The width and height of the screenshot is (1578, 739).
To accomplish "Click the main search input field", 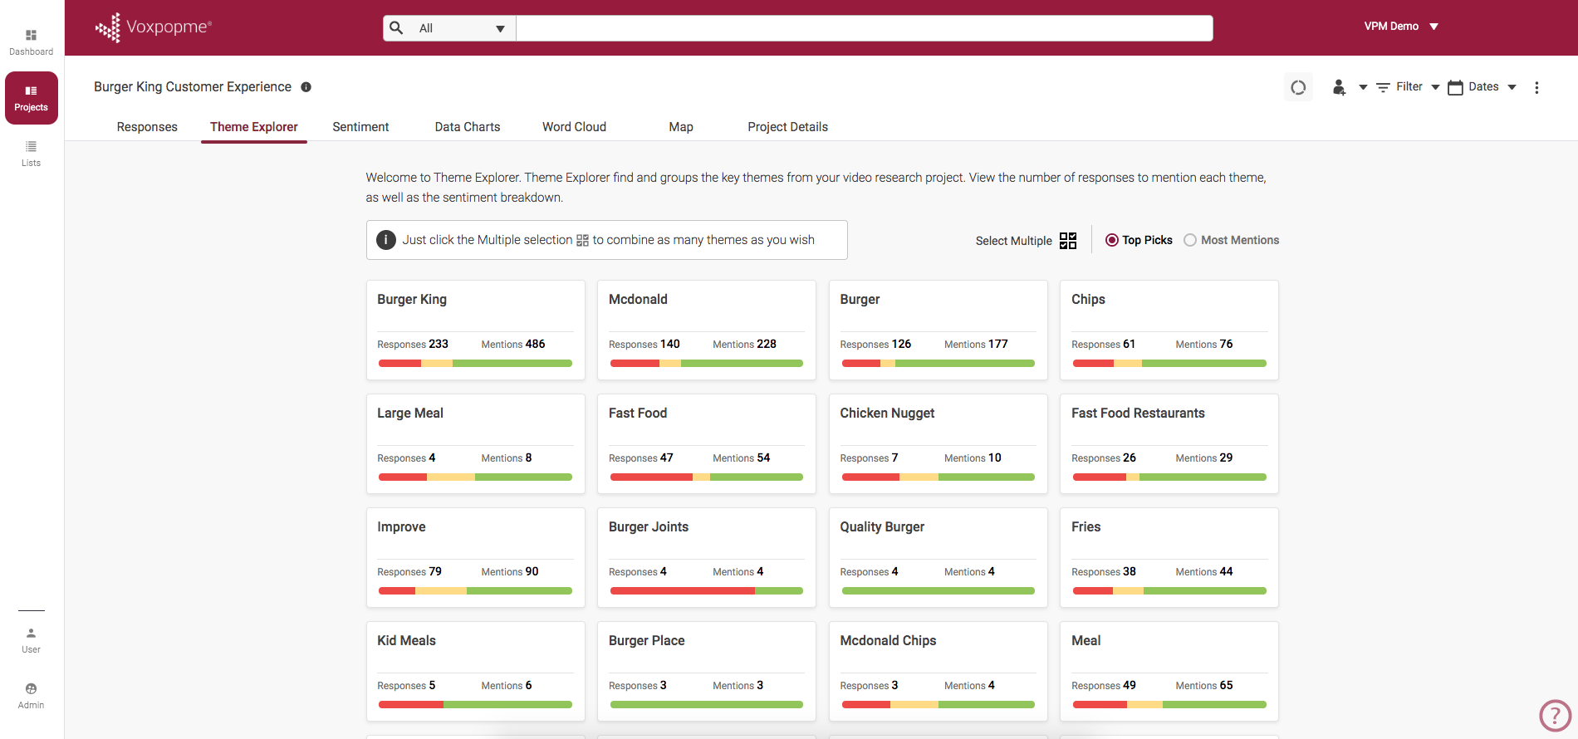I will [x=864, y=28].
